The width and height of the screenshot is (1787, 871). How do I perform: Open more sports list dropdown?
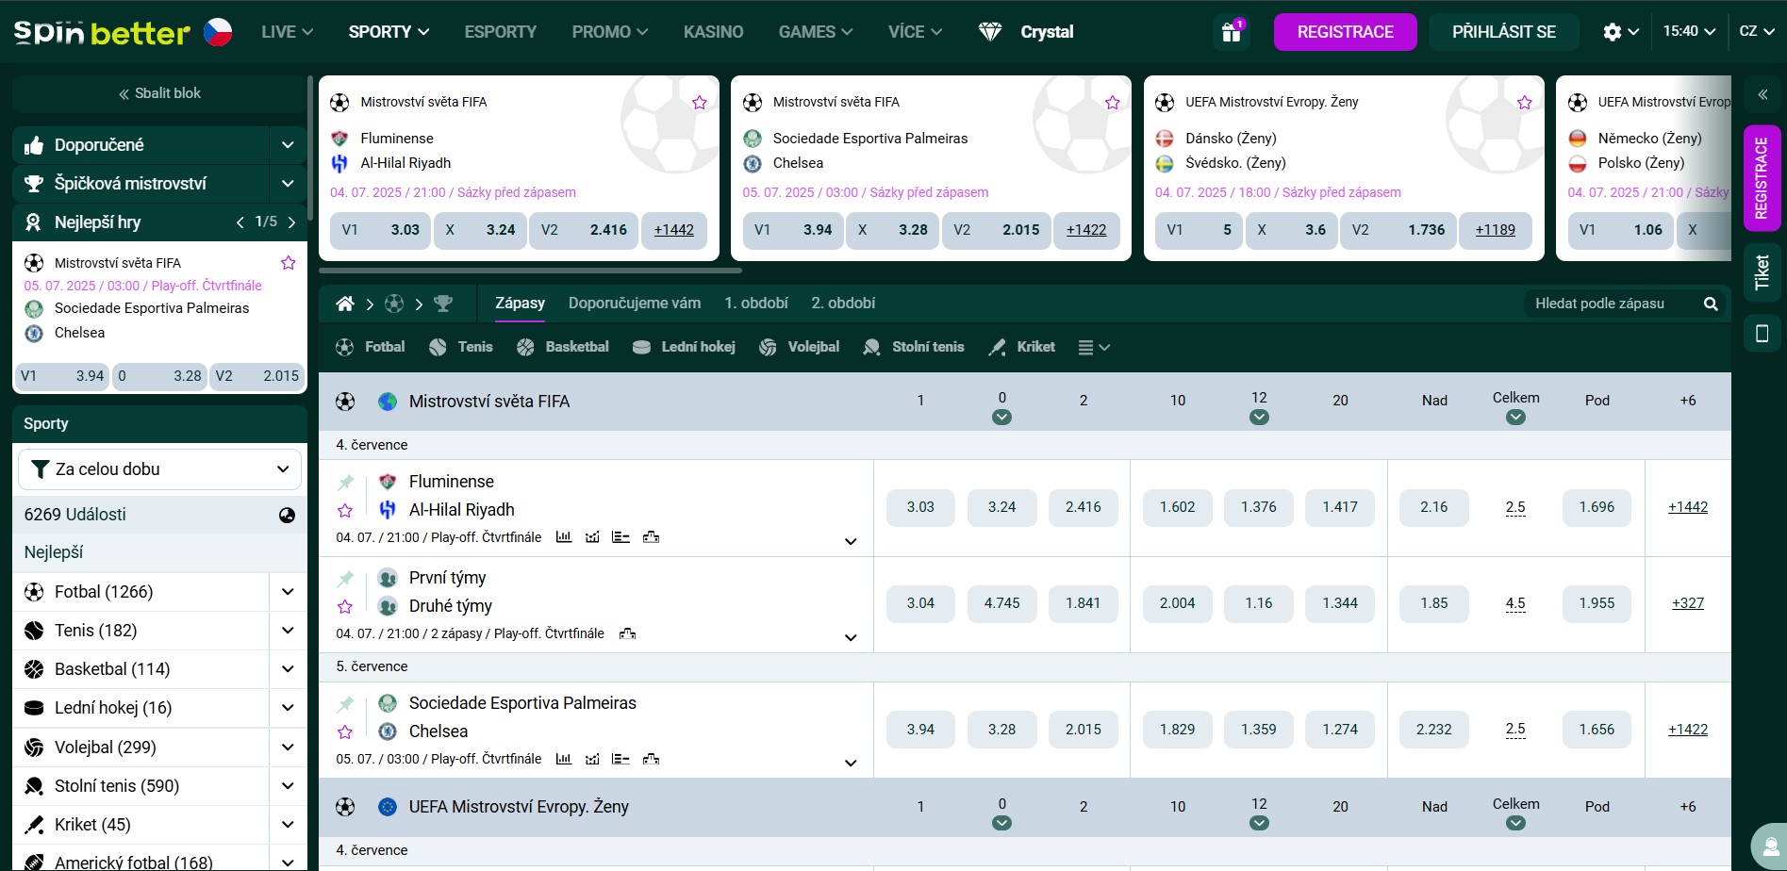pyautogui.click(x=1094, y=347)
